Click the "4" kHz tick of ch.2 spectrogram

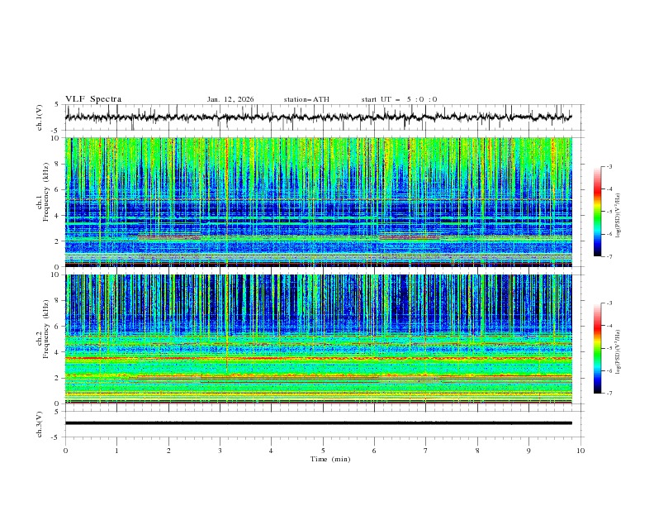click(58, 352)
